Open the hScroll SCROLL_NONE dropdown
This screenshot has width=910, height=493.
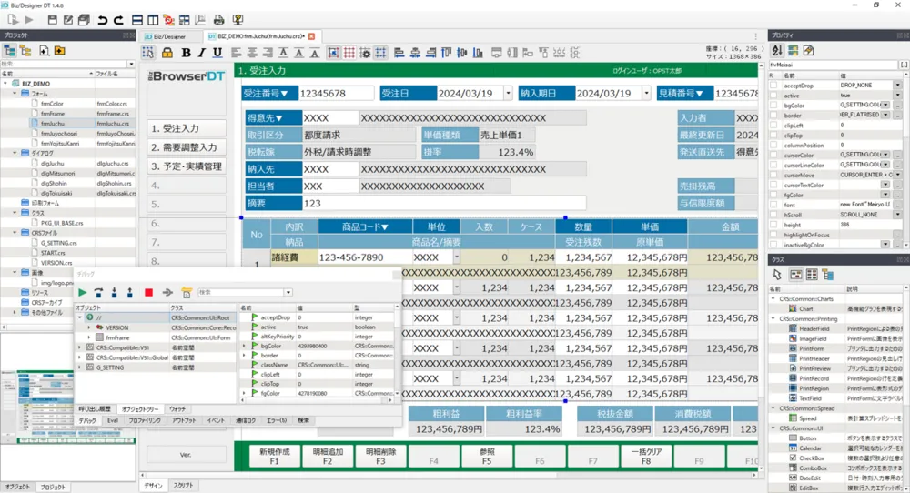[x=897, y=215]
